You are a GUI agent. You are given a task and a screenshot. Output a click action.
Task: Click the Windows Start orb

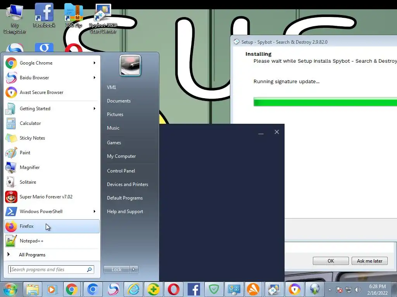pyautogui.click(x=10, y=289)
